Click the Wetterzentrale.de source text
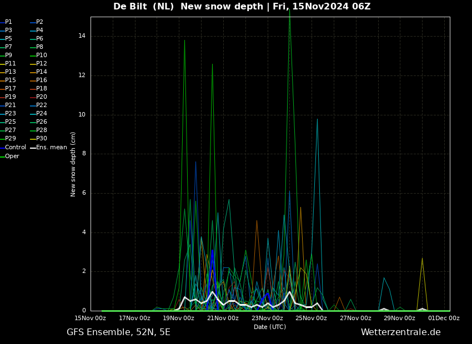 point(401,332)
